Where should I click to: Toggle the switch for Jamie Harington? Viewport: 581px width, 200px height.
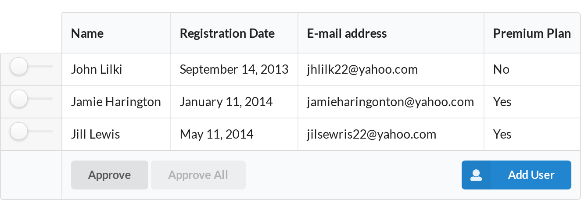[31, 99]
